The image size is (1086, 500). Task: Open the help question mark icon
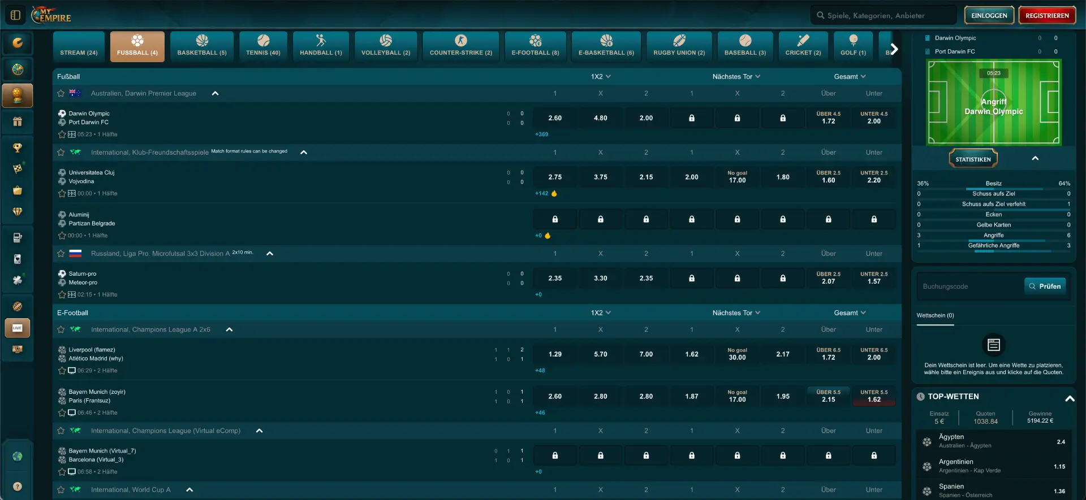pos(18,486)
